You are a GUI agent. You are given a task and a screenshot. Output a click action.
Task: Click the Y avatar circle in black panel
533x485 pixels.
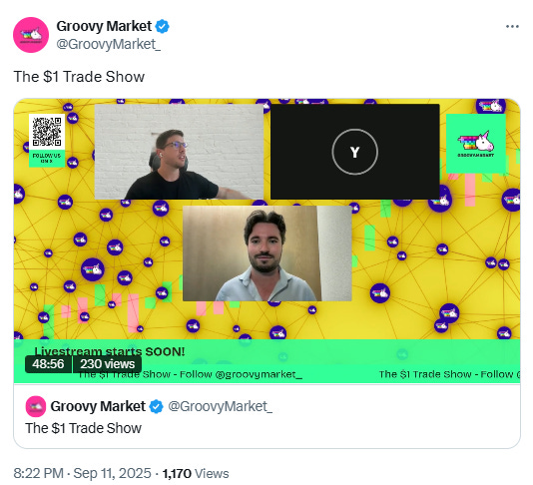coord(355,152)
